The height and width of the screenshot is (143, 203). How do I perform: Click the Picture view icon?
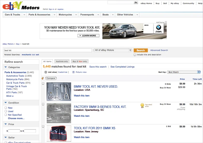click(x=73, y=72)
